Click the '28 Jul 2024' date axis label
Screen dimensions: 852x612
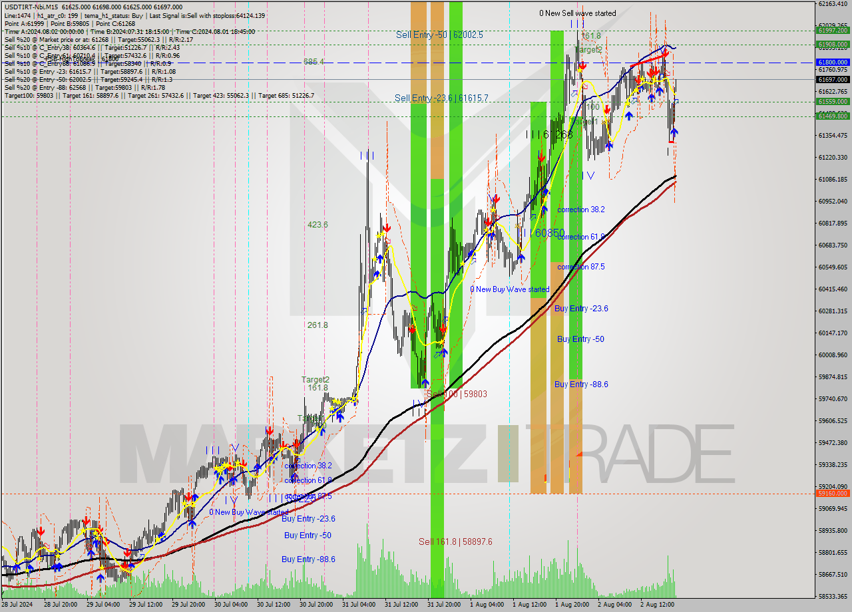[17, 605]
